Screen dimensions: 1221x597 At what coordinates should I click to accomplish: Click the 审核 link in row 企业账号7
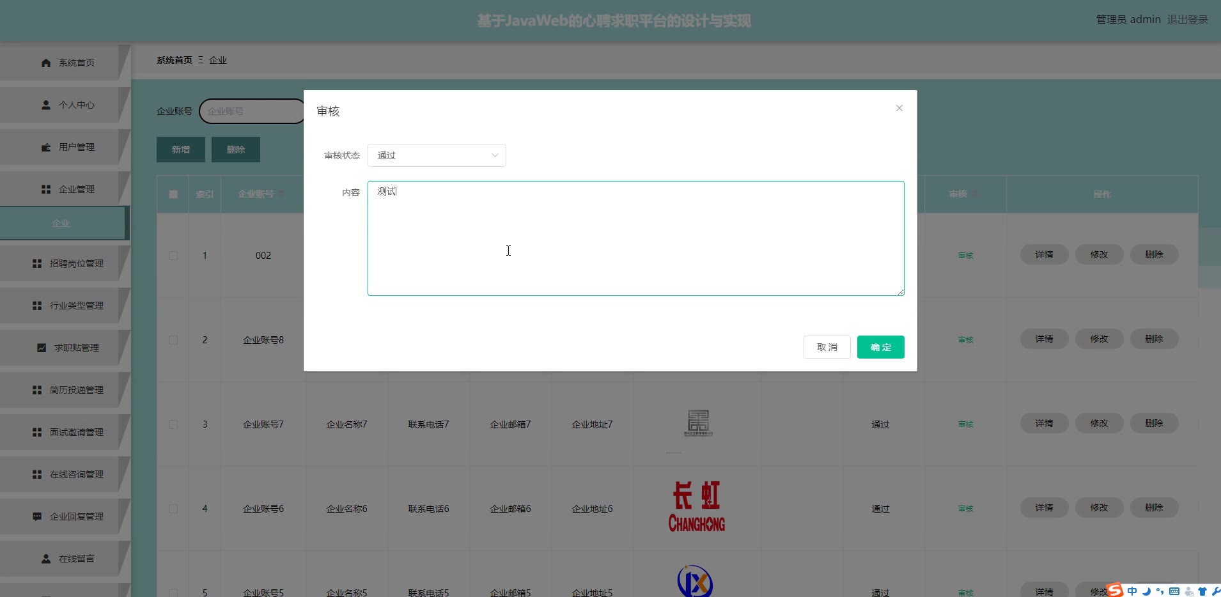[x=966, y=424]
